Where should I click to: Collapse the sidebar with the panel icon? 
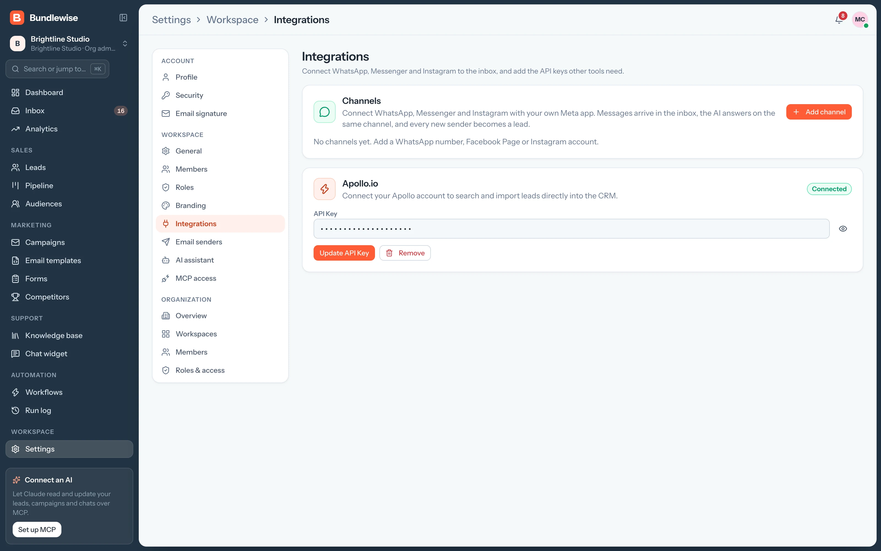tap(123, 17)
